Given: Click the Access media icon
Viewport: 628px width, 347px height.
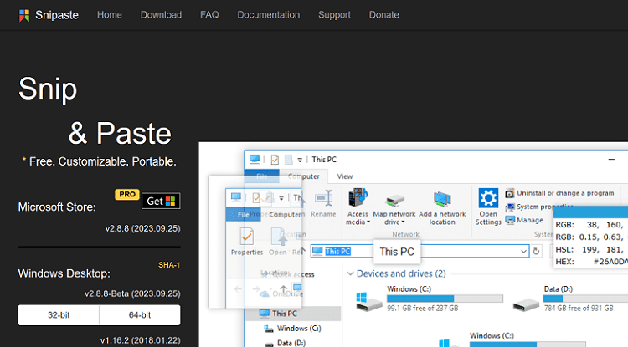Looking at the screenshot, I should tap(358, 198).
